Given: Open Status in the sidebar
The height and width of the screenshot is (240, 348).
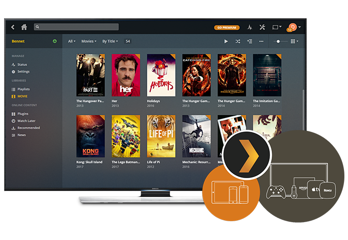Looking at the screenshot, I should 22,65.
